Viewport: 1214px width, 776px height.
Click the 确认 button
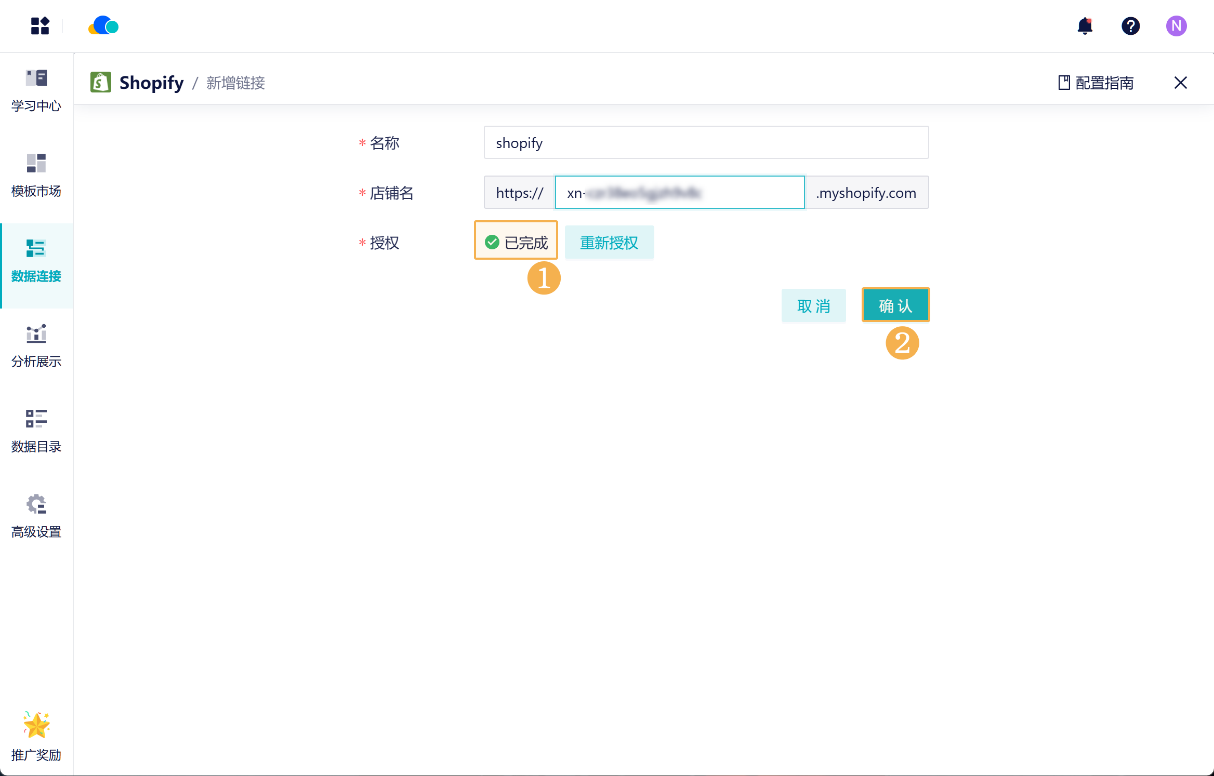point(895,305)
